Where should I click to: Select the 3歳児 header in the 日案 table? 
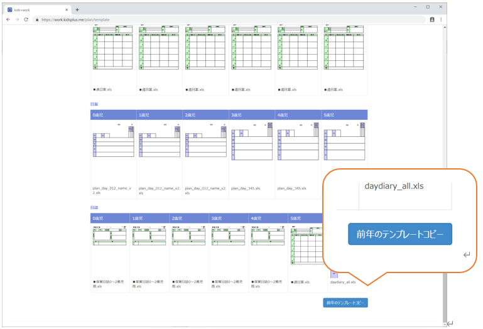click(x=252, y=115)
